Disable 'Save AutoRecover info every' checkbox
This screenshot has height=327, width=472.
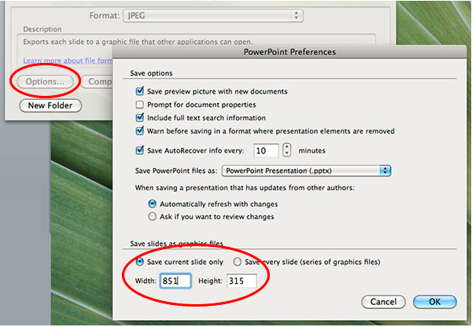coord(140,150)
